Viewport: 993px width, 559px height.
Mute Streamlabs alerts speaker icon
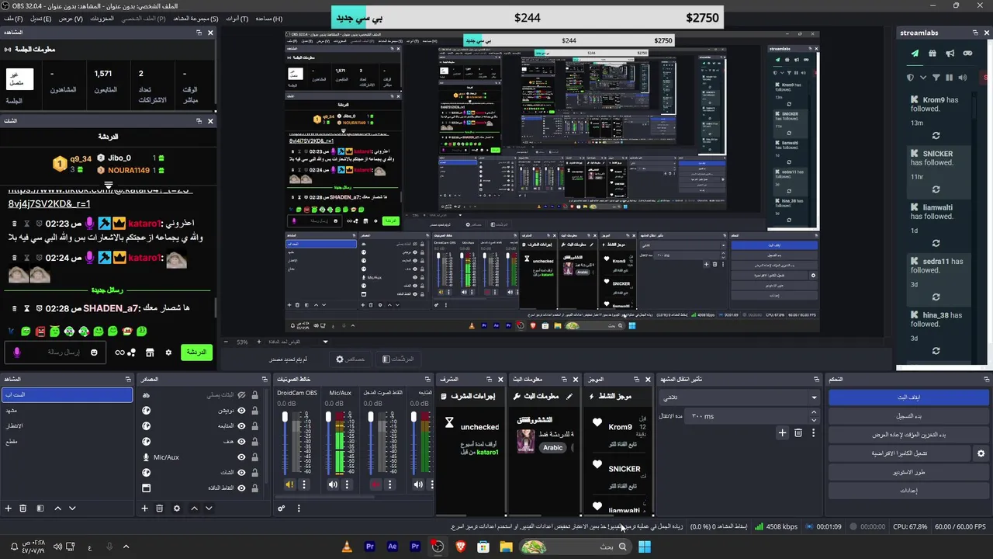pos(963,78)
